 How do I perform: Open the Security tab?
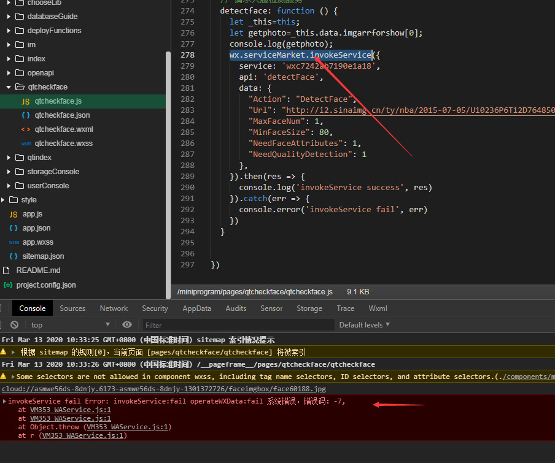coord(155,308)
